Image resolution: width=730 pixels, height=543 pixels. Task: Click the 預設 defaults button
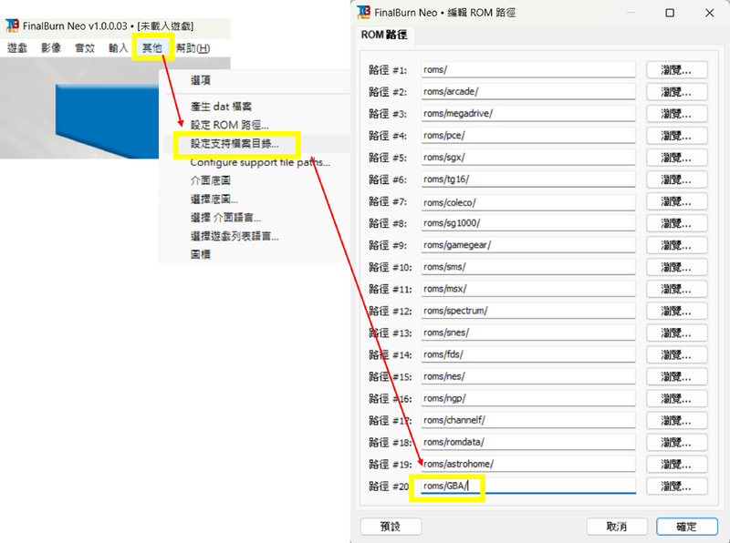(391, 527)
